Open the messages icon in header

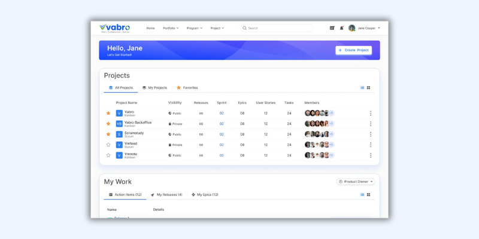click(x=332, y=28)
